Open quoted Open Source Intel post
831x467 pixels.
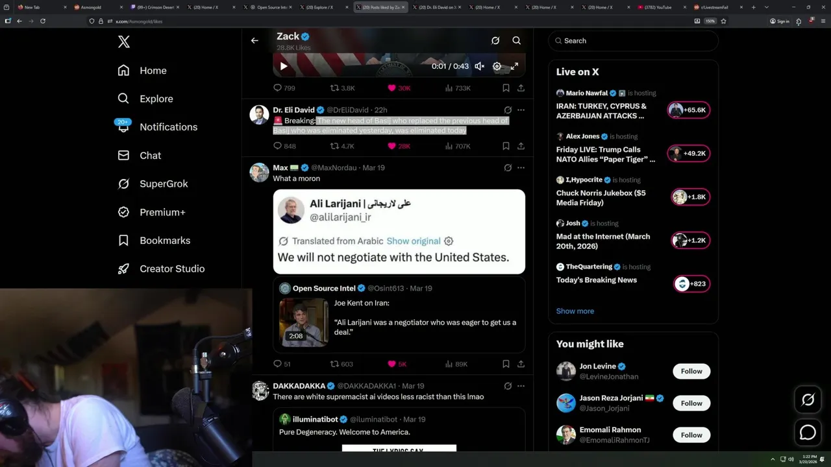click(x=399, y=315)
